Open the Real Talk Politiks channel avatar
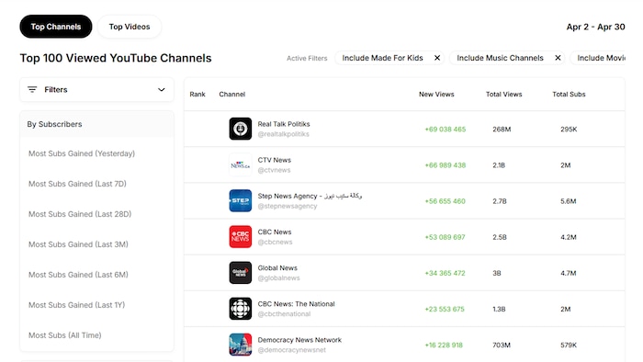 241,129
